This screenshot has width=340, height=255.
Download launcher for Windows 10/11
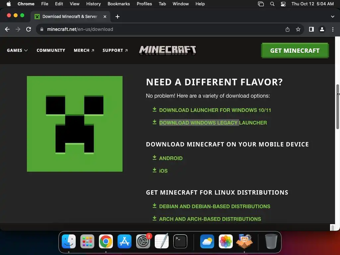215,110
